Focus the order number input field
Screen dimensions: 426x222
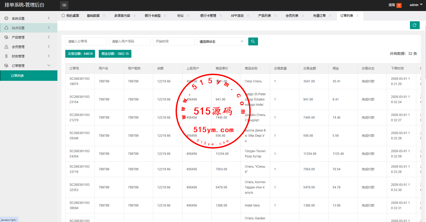(x=86, y=41)
